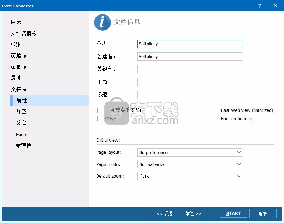Viewport: 284px width, 223px height.
Task: Open the 文件名模板 page
Action: point(23,33)
